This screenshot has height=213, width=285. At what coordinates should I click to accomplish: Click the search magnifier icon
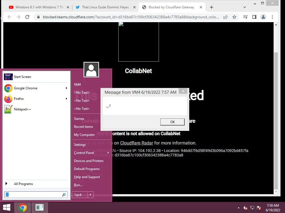point(64,195)
